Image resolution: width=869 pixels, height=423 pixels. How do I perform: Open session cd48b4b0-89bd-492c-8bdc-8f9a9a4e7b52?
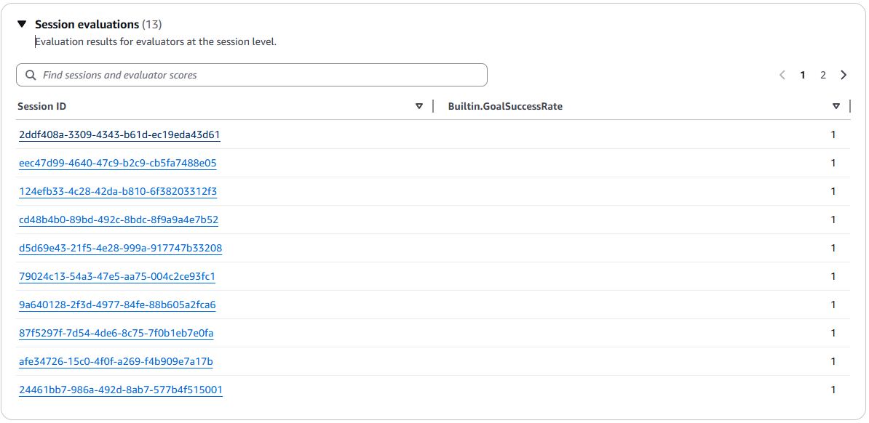pos(119,219)
